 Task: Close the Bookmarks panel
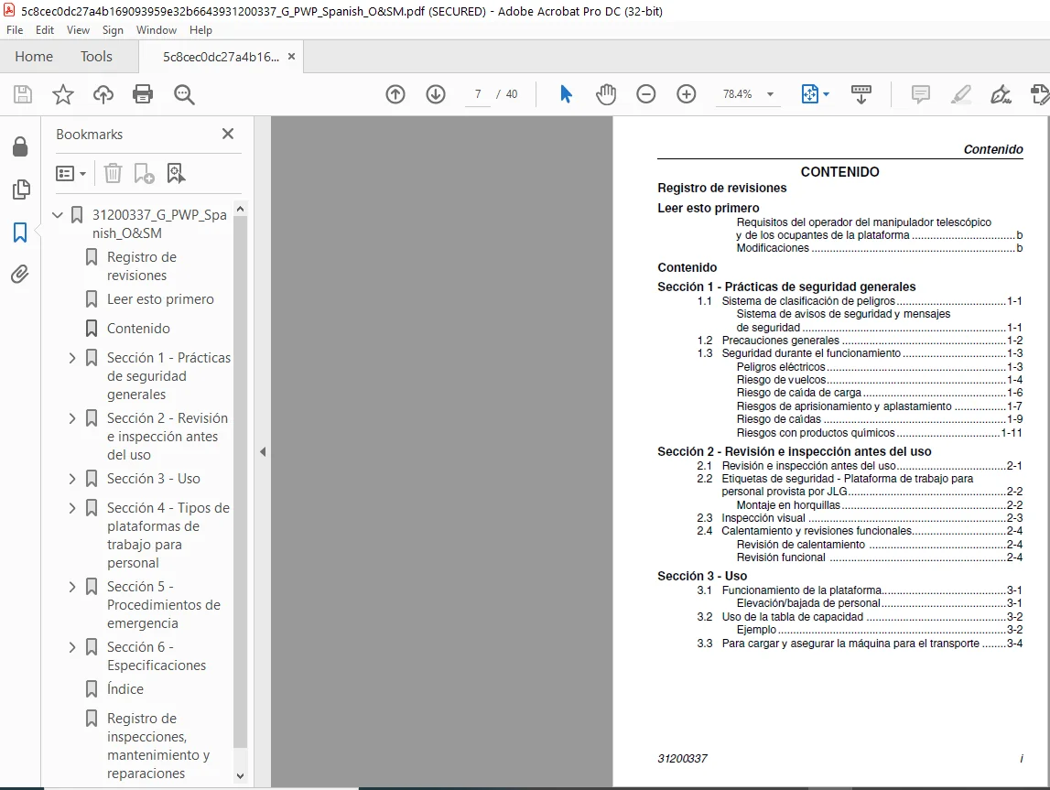point(228,134)
